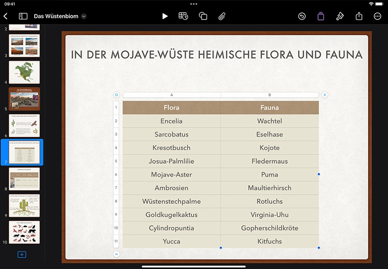
Task: Select slide 5 thumbnail
Action: [x=24, y=99]
